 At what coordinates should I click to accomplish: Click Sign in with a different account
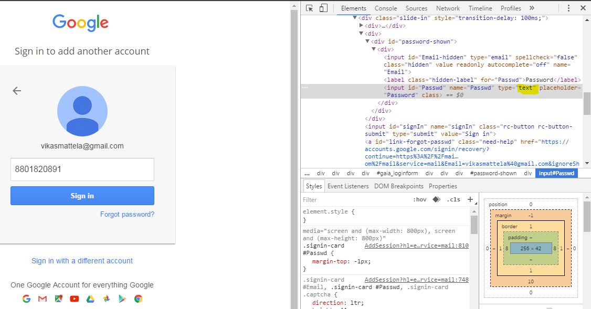pos(82,261)
